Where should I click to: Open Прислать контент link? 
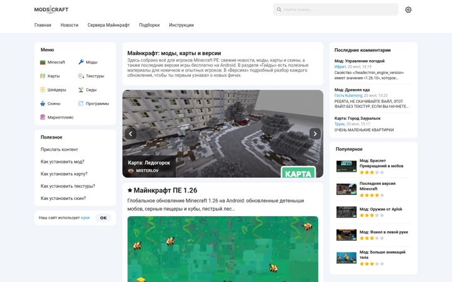tap(59, 150)
